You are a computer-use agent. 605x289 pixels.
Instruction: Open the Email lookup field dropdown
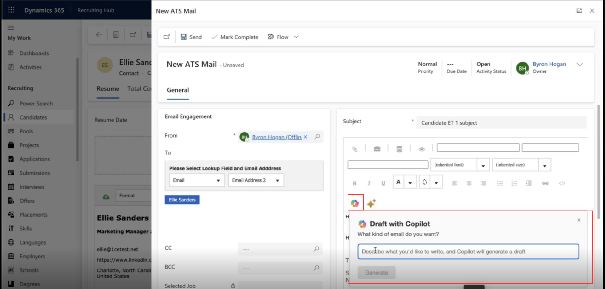pos(197,180)
